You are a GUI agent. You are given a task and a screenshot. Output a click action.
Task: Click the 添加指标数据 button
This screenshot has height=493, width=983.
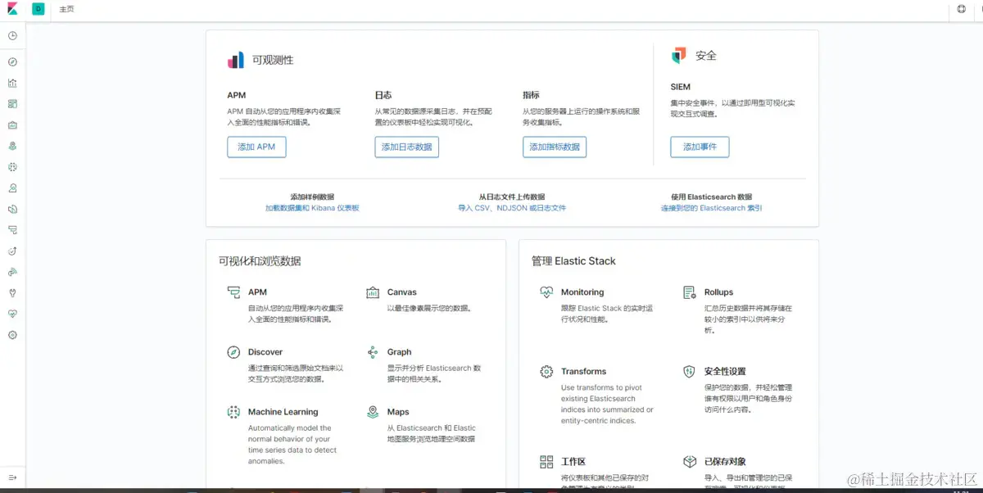[555, 147]
